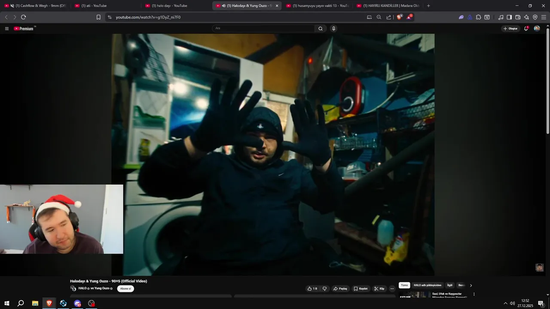Select 'HALO adlı yükleyiciden' filter chip

(x=428, y=285)
